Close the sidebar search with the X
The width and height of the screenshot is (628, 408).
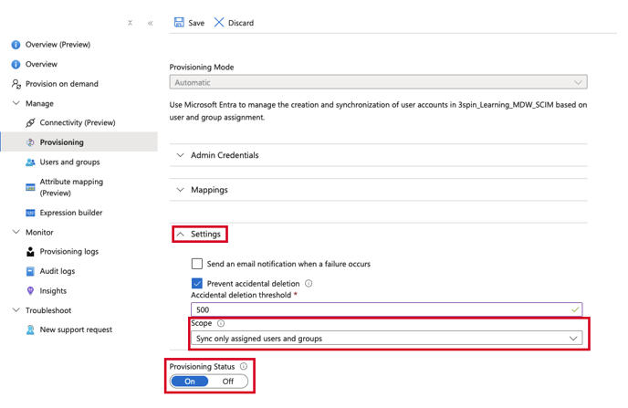[x=131, y=23]
